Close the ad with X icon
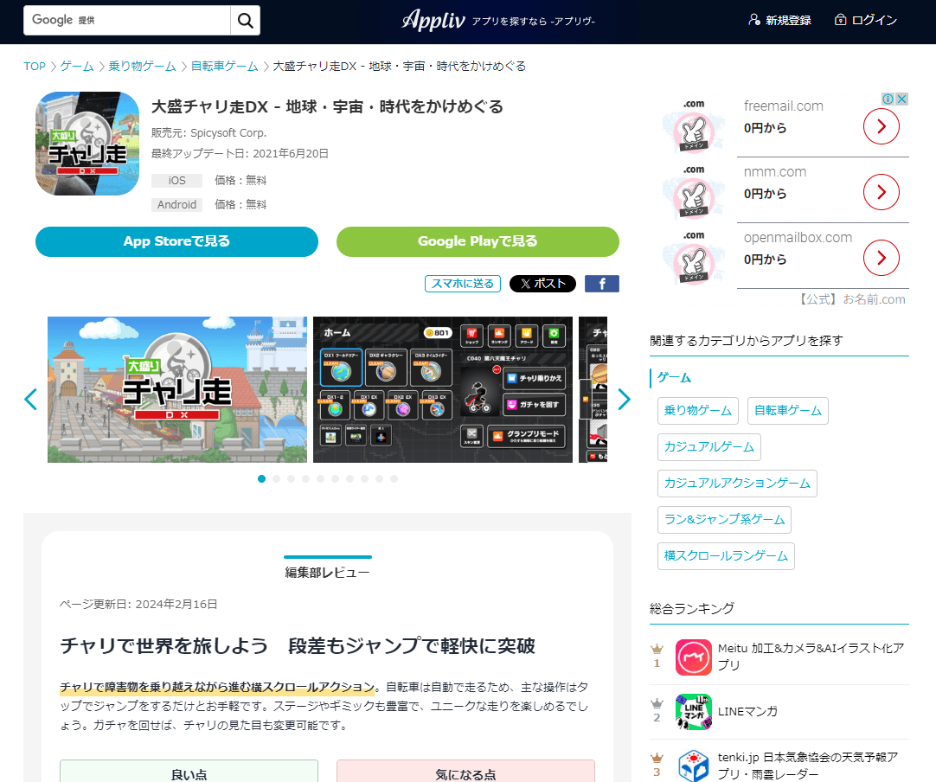The image size is (936, 782). coord(902,99)
